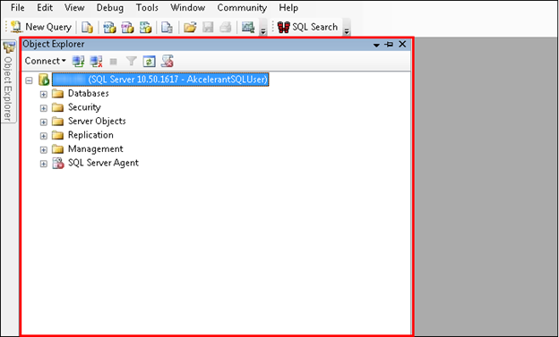559x337 pixels.
Task: Click the last red icon in the Object Explorer toolbar
Action: click(168, 61)
